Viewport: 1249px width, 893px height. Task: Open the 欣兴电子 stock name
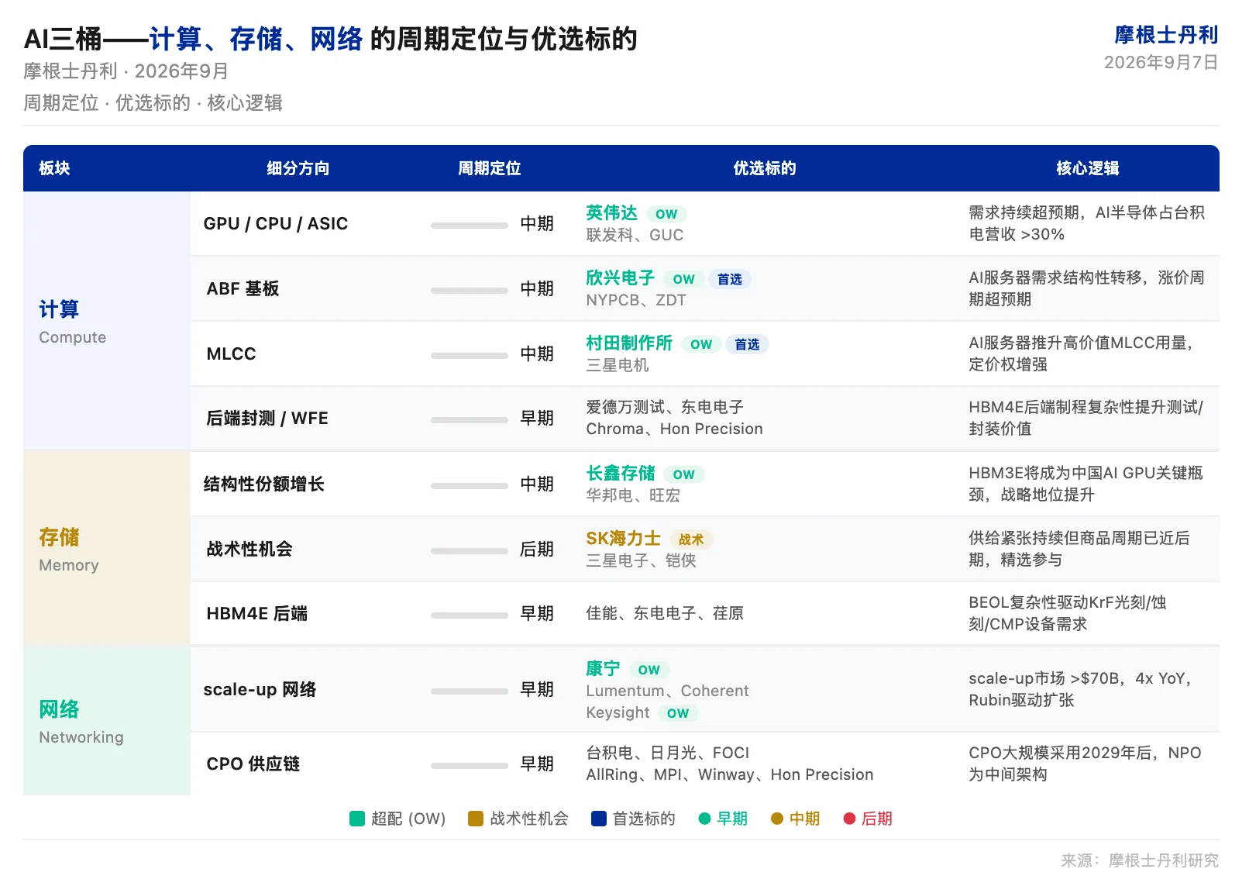tap(621, 278)
